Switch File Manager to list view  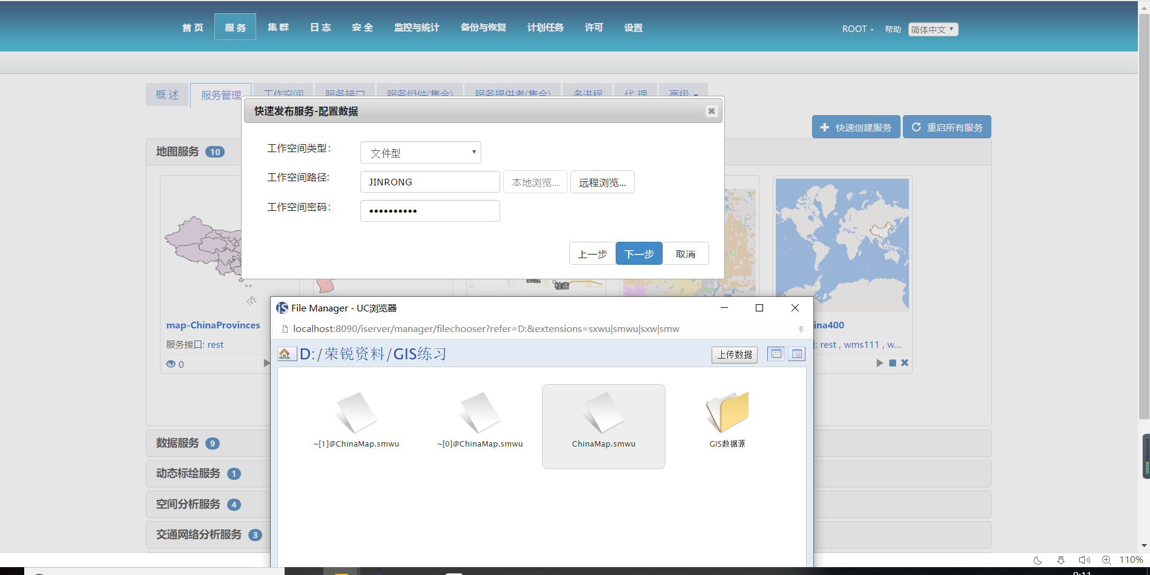click(796, 353)
